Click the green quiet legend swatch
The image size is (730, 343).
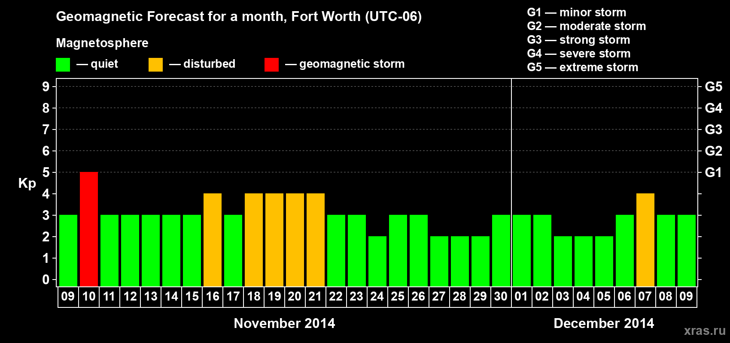point(63,65)
